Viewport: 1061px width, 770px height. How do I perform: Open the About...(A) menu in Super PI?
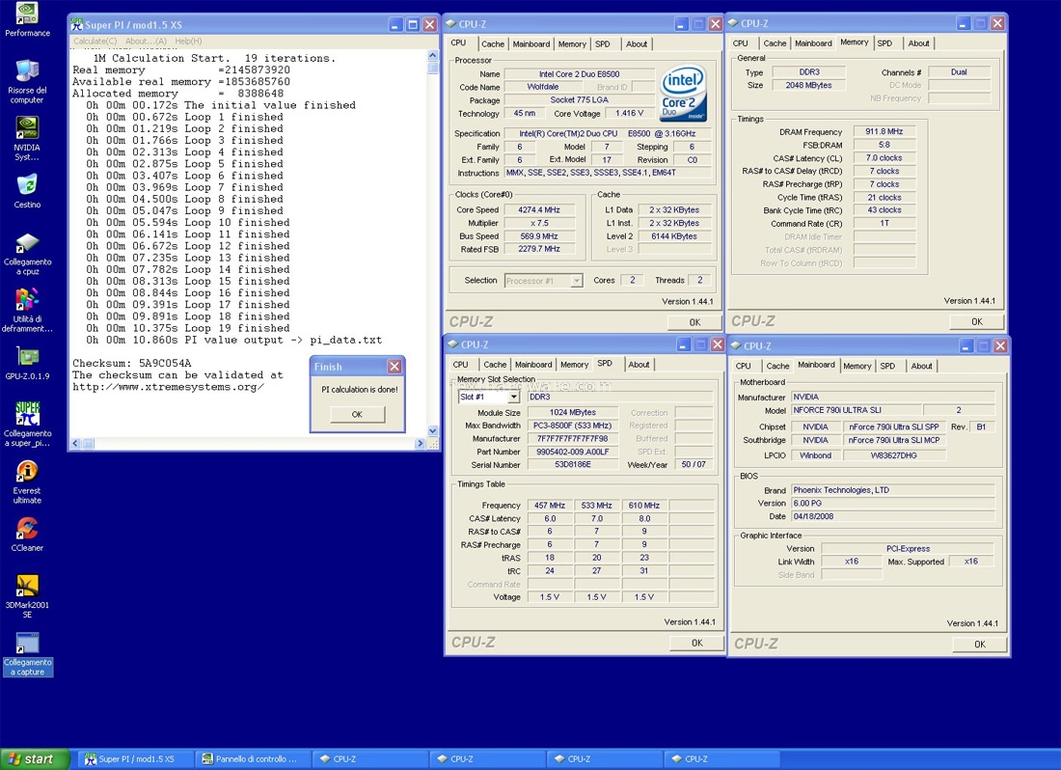(146, 41)
